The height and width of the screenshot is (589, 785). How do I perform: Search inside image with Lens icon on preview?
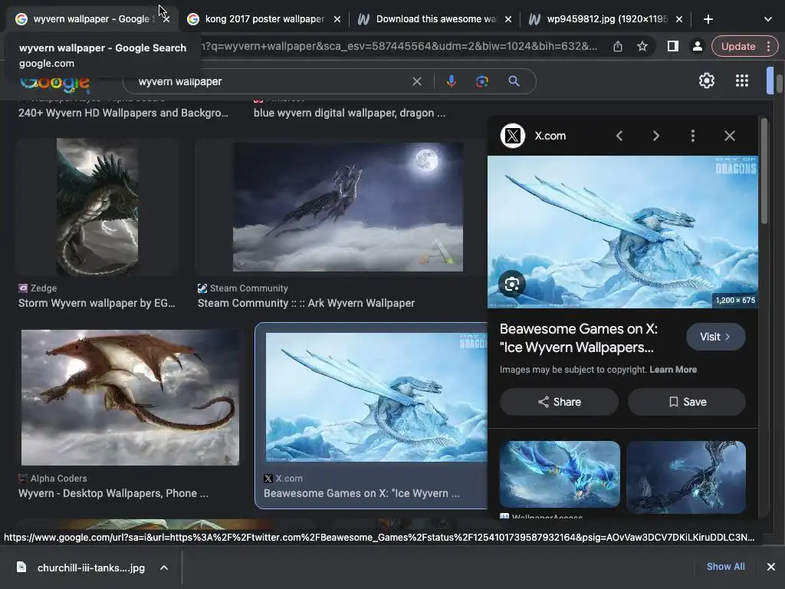tap(511, 285)
